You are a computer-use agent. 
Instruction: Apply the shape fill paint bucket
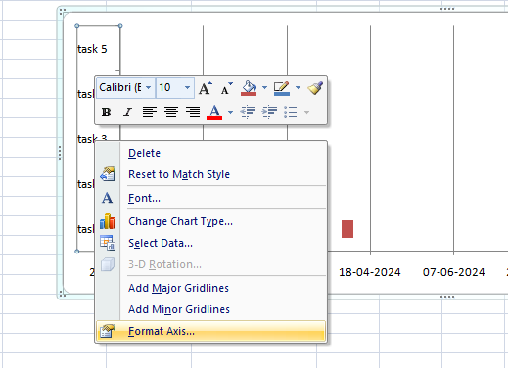(x=249, y=88)
